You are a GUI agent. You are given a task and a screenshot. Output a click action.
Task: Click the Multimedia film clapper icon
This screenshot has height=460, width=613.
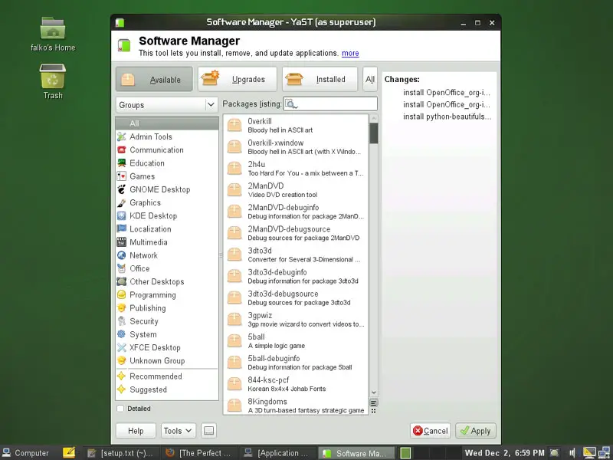[x=122, y=242]
